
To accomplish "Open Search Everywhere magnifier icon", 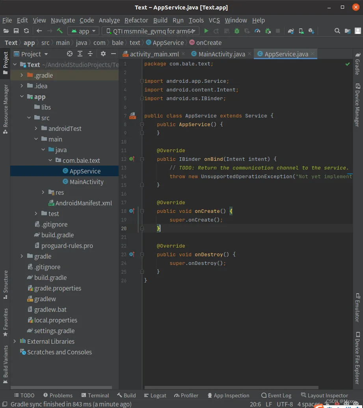I will click(x=337, y=31).
